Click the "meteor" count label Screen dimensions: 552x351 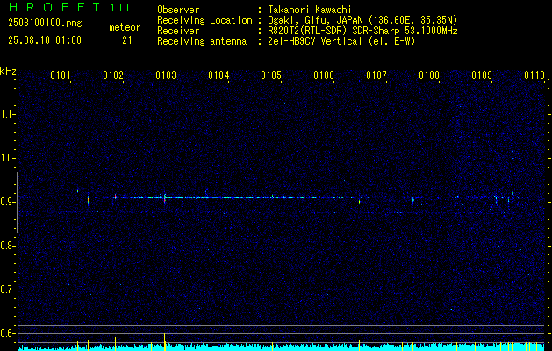pyautogui.click(x=125, y=27)
